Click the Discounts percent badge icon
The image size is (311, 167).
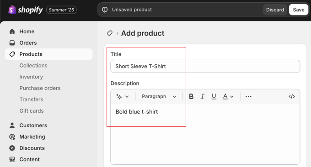pos(12,148)
